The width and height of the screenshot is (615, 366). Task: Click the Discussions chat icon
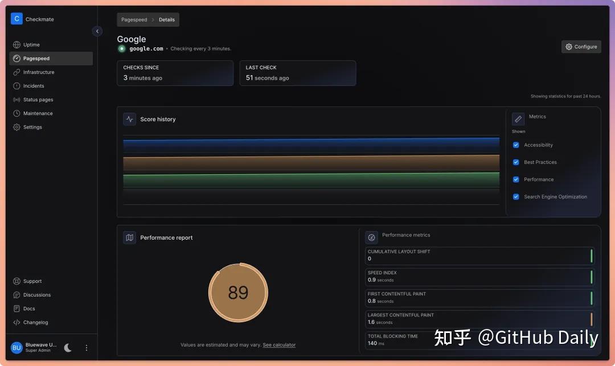(x=17, y=295)
